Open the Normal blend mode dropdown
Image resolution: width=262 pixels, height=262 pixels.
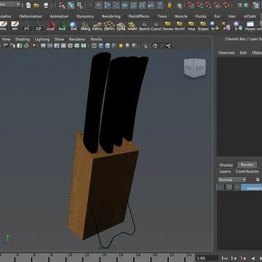(x=232, y=180)
